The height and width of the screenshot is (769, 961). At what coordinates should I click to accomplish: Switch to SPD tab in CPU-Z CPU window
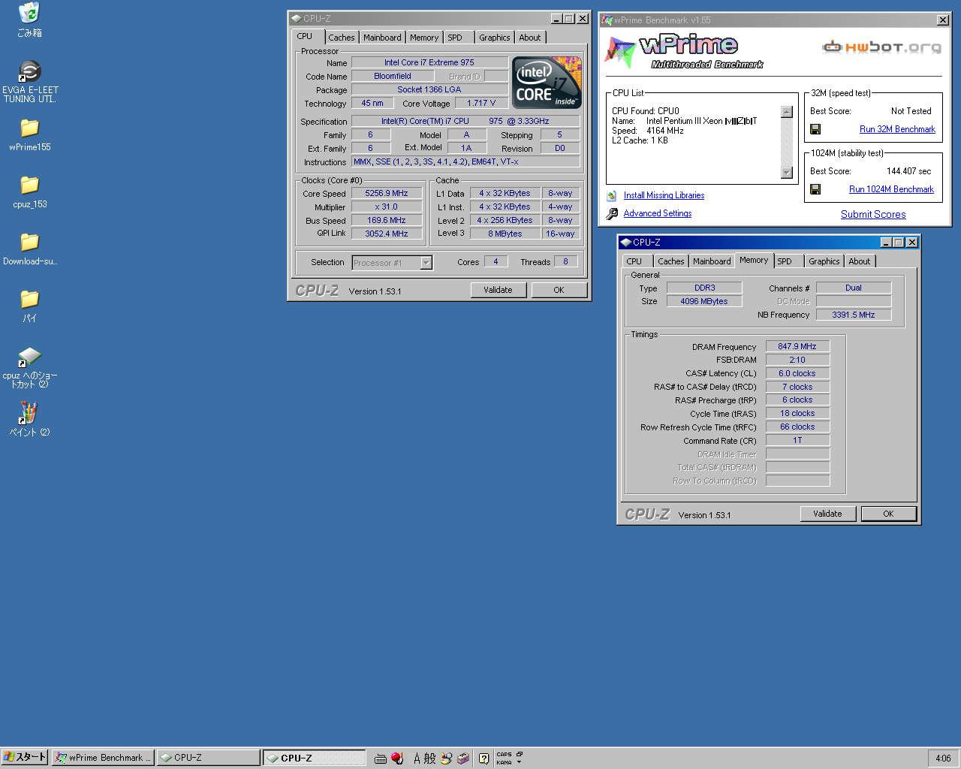click(455, 38)
